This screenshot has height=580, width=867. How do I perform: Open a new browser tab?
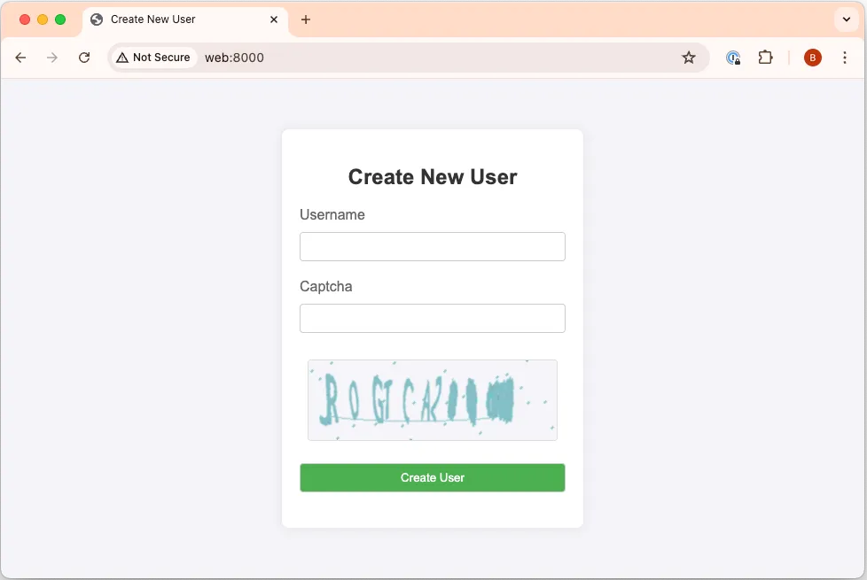pyautogui.click(x=306, y=19)
